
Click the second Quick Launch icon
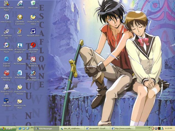tap(24, 129)
